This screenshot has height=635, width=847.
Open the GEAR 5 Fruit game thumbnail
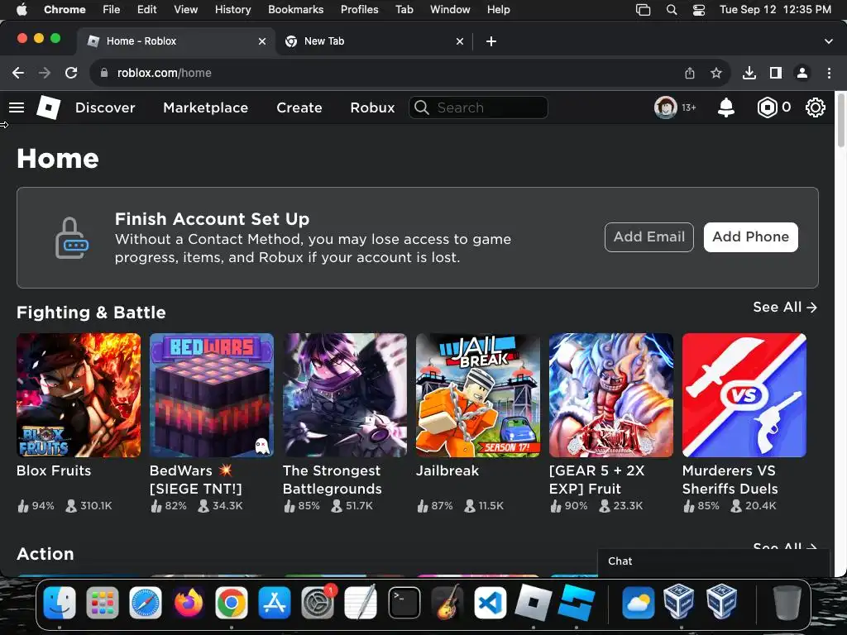pos(611,395)
